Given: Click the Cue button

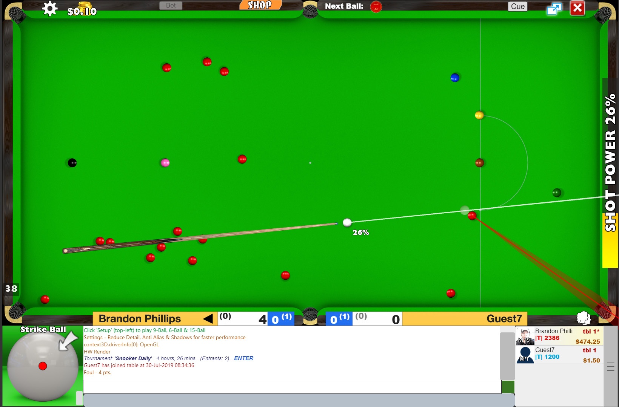Looking at the screenshot, I should click(517, 6).
